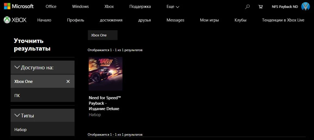
Task: Click the Набор label under the game title
Action: pos(95,115)
